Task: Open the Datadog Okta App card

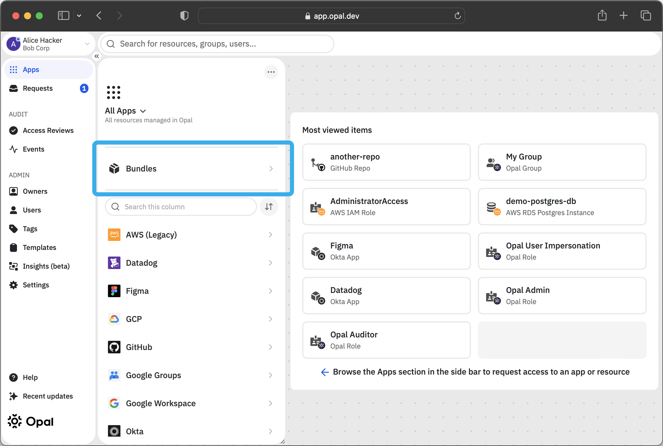Action: point(387,296)
